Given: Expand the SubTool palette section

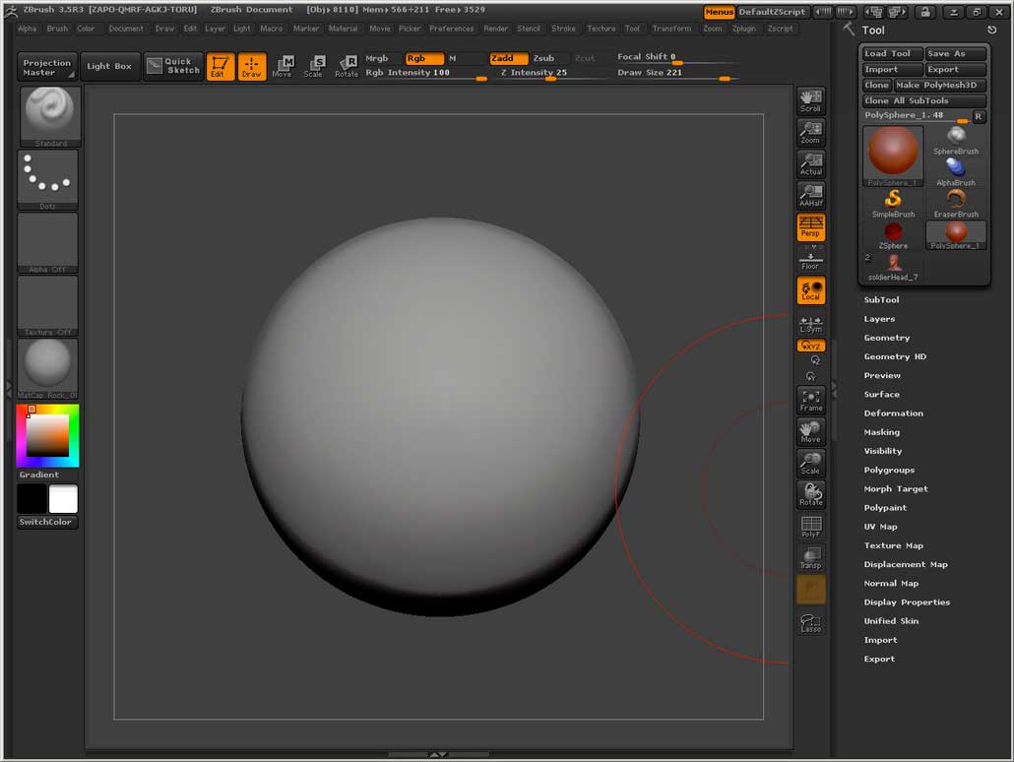Looking at the screenshot, I should click(881, 300).
